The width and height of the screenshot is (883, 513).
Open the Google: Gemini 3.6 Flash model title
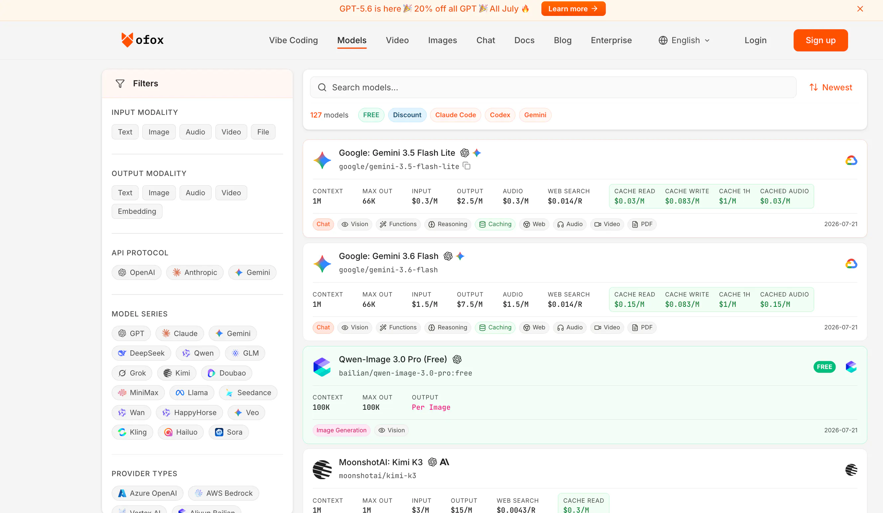tap(388, 256)
